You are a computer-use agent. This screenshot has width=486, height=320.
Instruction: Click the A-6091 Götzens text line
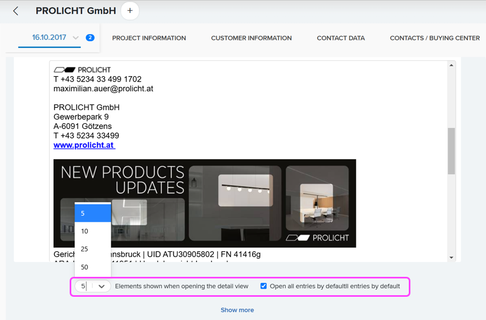[83, 126]
